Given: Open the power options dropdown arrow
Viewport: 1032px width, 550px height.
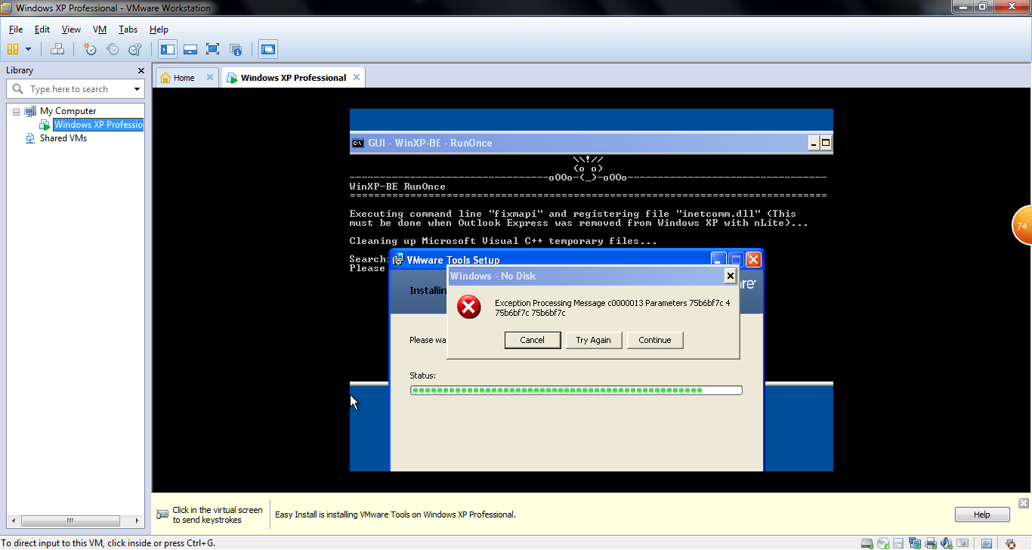Looking at the screenshot, I should pos(29,49).
